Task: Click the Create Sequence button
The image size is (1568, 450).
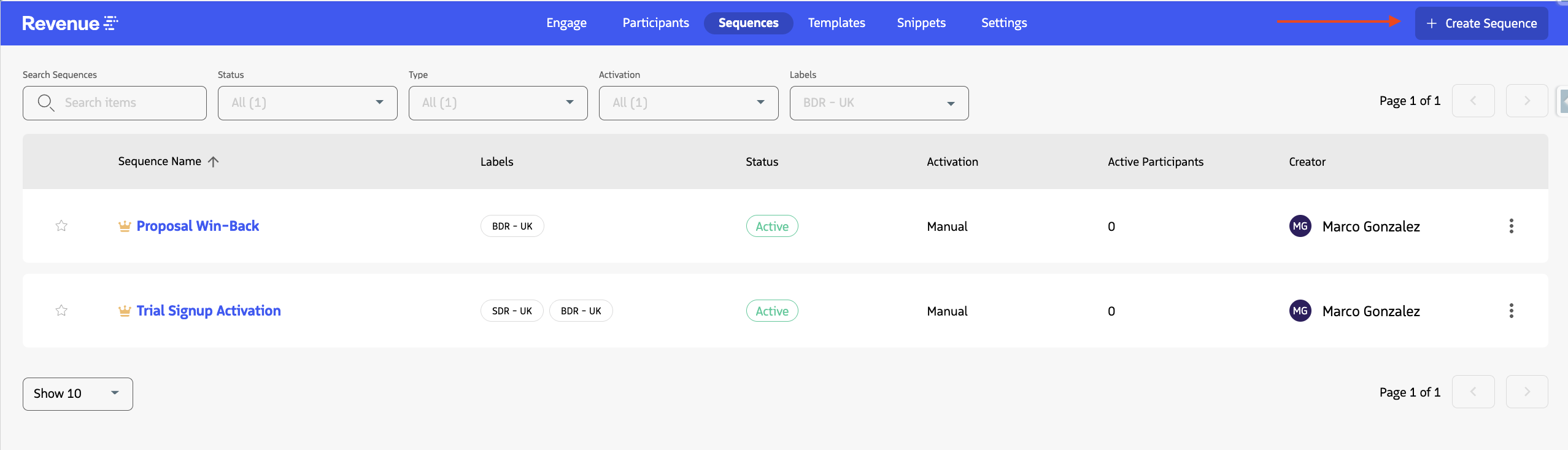Action: point(1481,23)
